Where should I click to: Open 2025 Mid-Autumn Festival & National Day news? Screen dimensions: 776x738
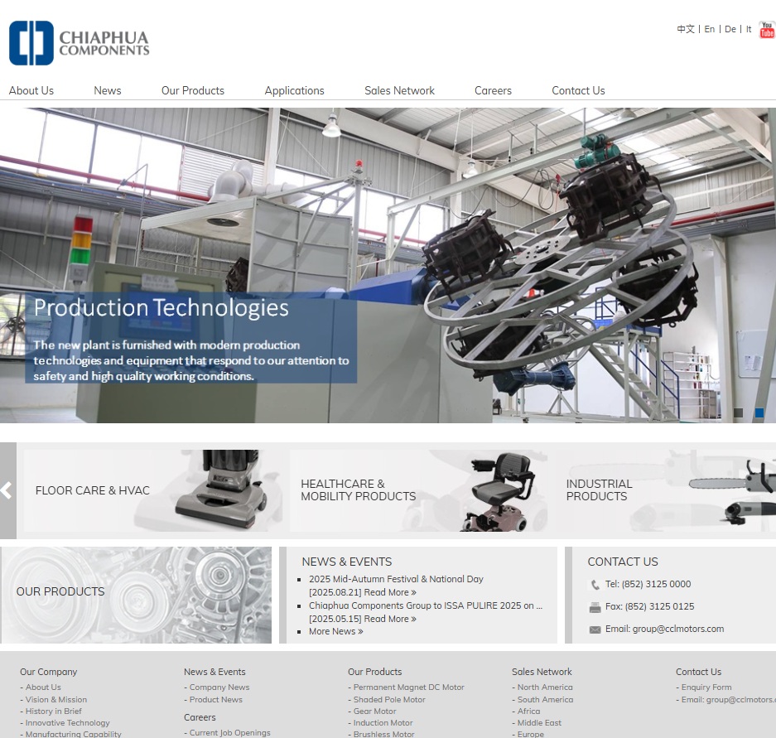point(396,579)
